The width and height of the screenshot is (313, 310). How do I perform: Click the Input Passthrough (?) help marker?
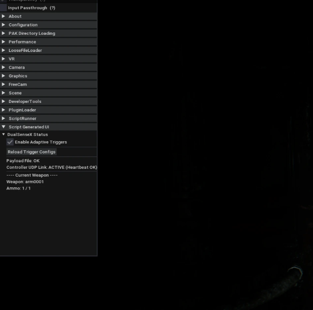[52, 8]
